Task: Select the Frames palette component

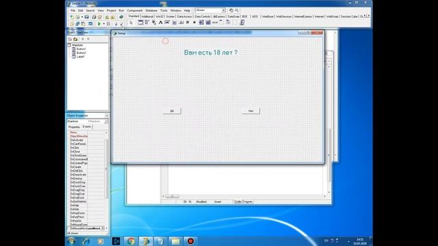Action: tap(140, 23)
